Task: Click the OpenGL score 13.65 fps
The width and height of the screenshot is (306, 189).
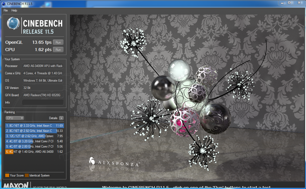Action: click(x=42, y=42)
